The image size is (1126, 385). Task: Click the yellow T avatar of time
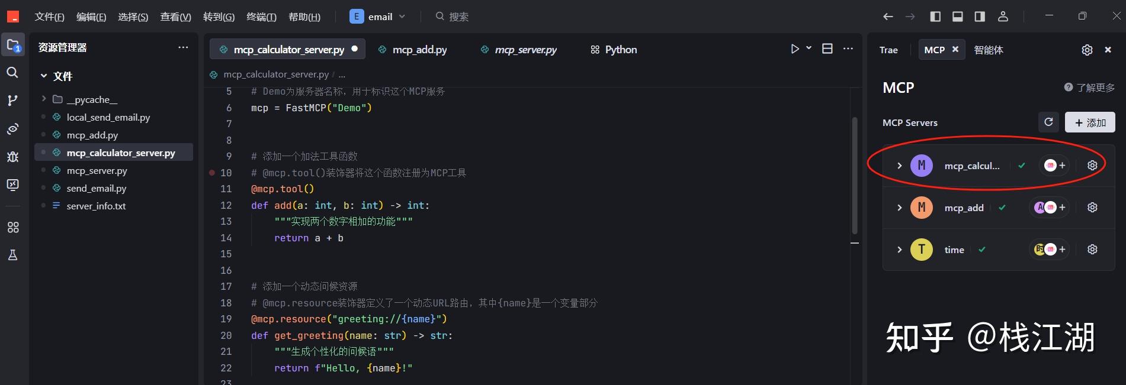pos(922,250)
